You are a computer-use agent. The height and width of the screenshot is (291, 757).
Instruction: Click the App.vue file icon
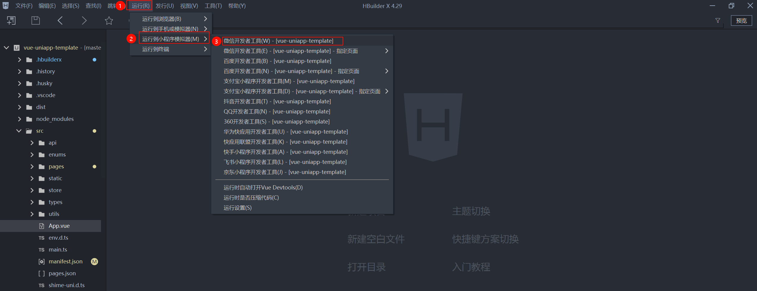tap(42, 226)
